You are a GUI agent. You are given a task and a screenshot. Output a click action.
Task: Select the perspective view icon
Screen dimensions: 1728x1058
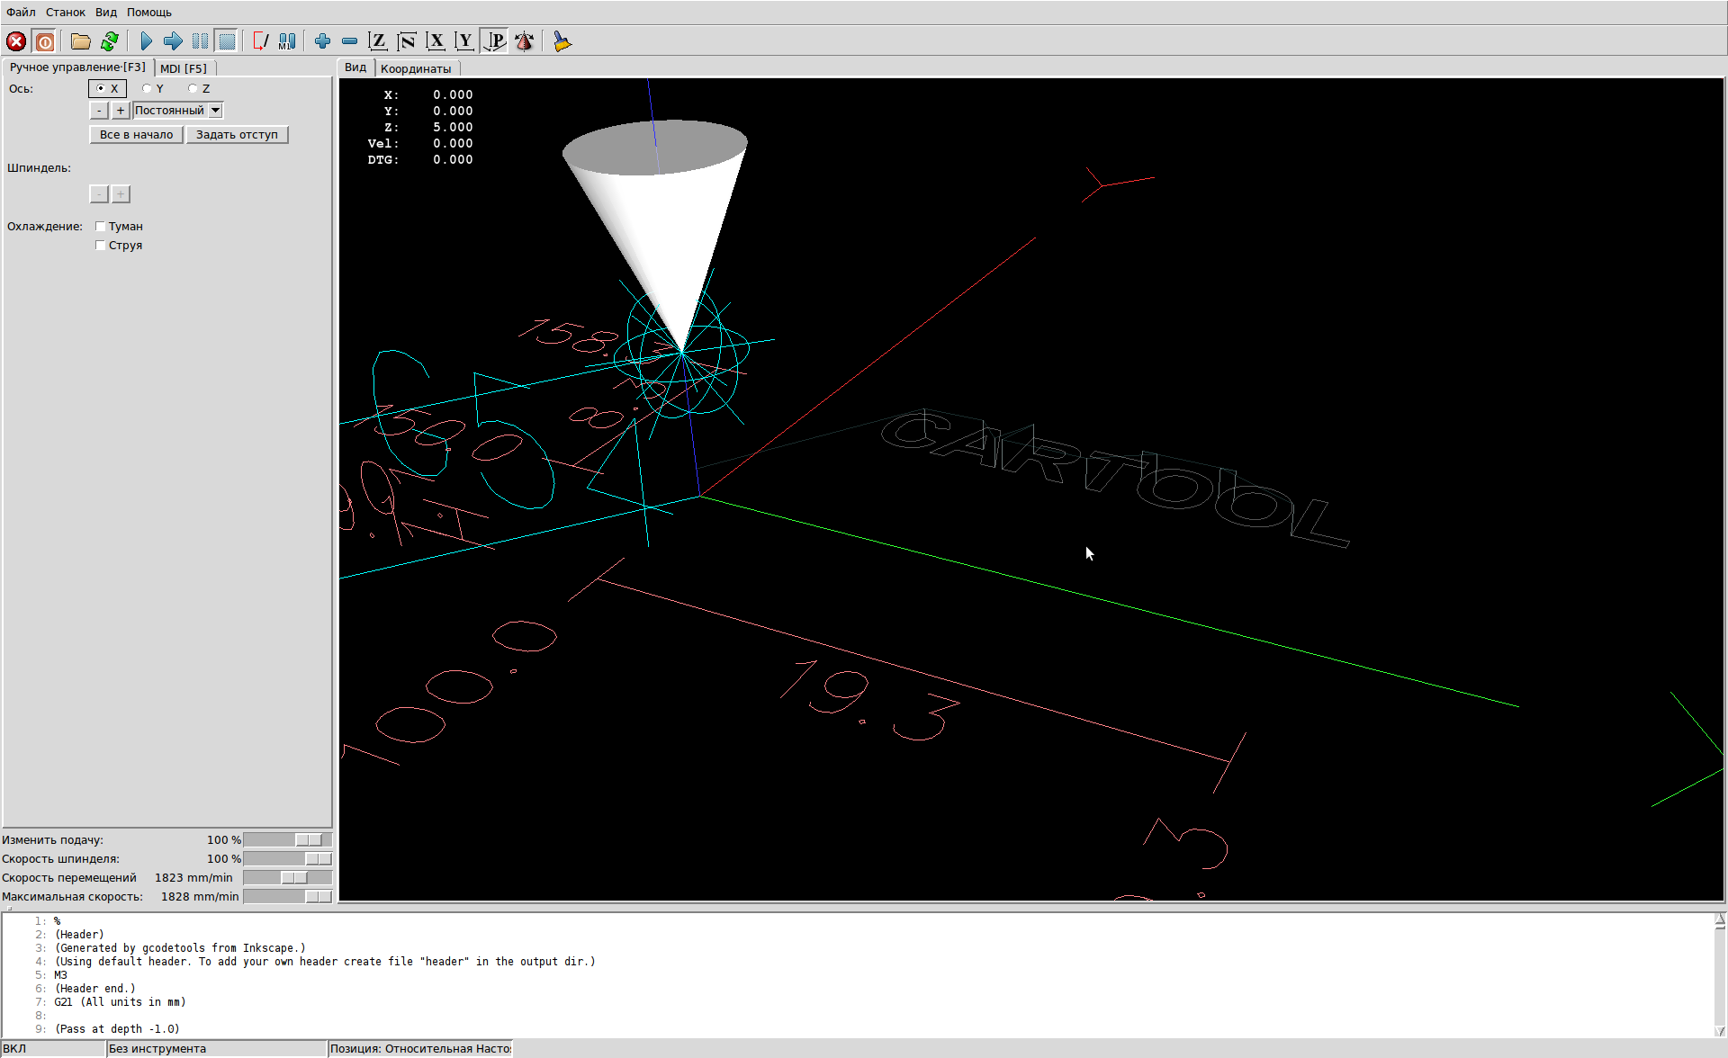tap(495, 41)
